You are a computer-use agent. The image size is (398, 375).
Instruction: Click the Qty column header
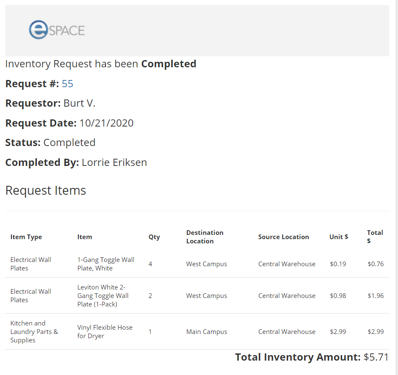pos(154,237)
